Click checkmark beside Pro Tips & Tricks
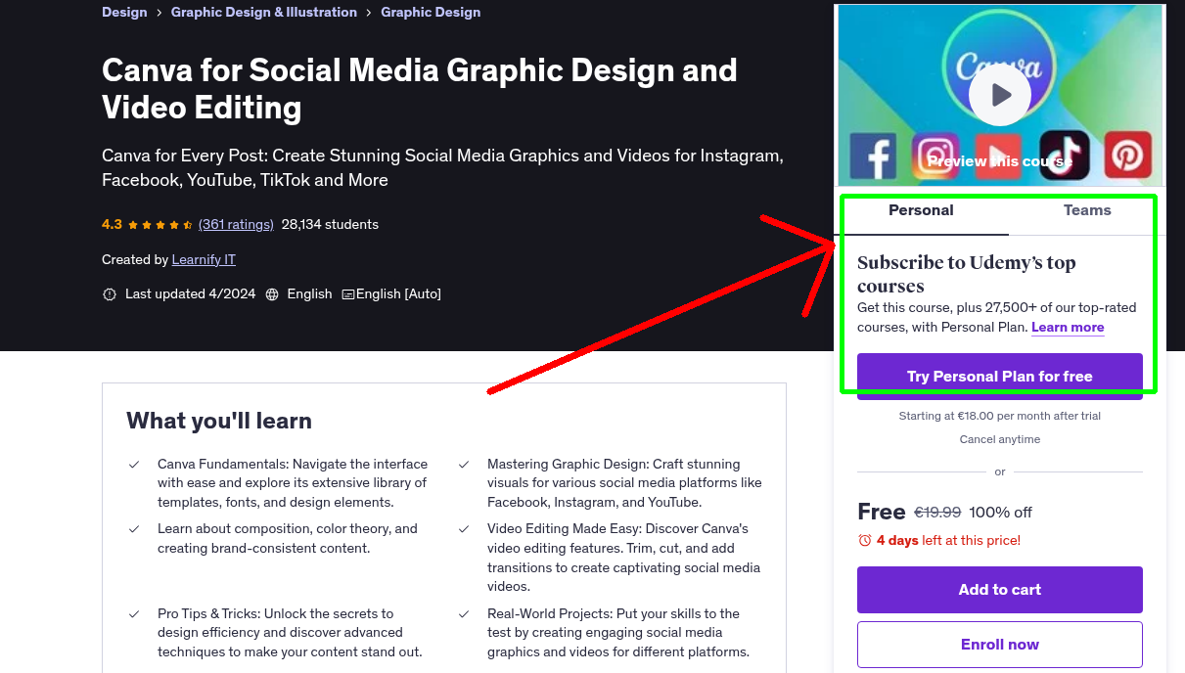 pos(134,614)
